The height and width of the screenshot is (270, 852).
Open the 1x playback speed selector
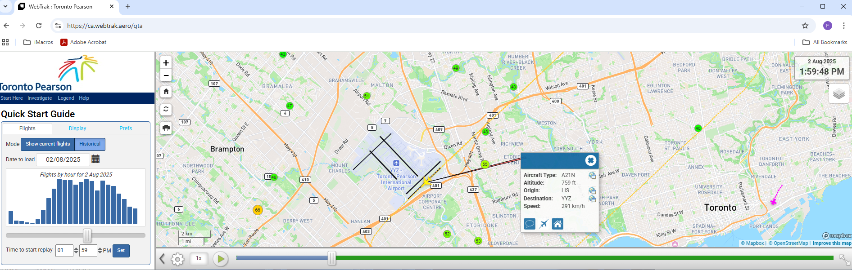click(x=199, y=258)
